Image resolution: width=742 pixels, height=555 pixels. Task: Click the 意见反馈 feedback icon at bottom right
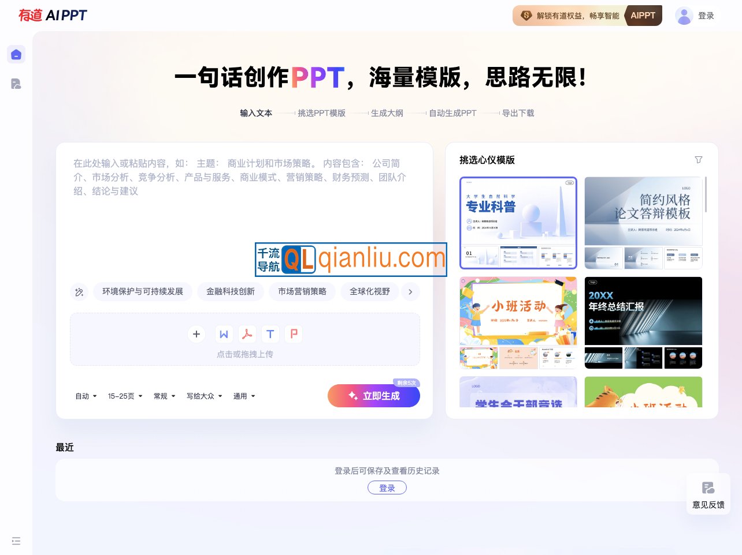coord(708,488)
